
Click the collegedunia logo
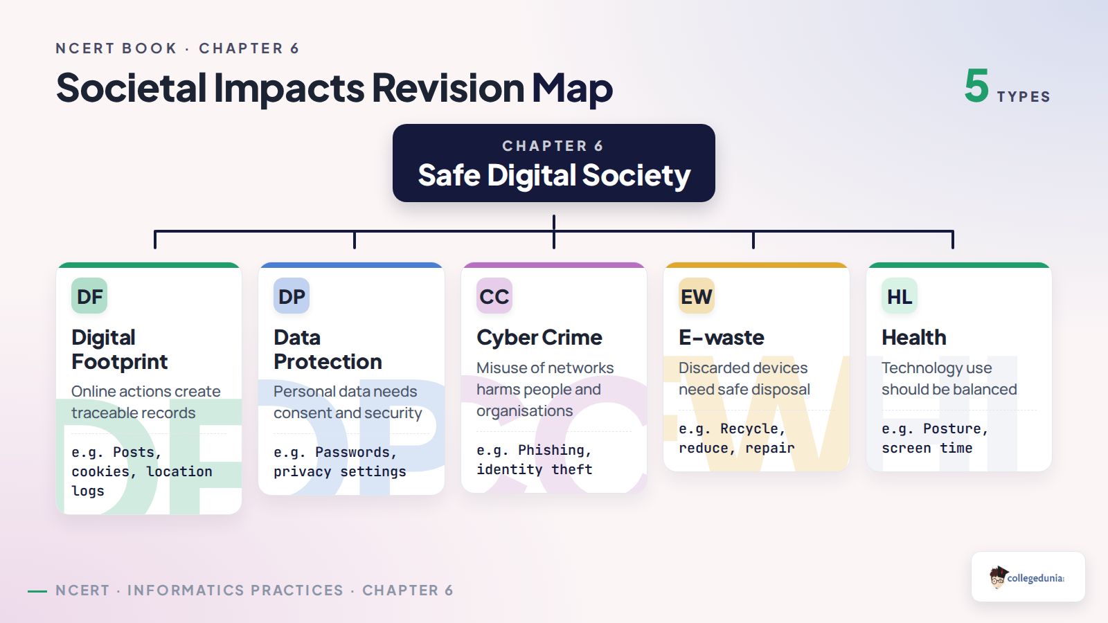click(x=1028, y=577)
